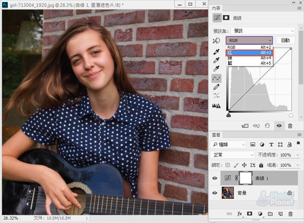304x223 pixels.
Task: Choose 綠 channel from dropdown list
Action: [x=249, y=58]
